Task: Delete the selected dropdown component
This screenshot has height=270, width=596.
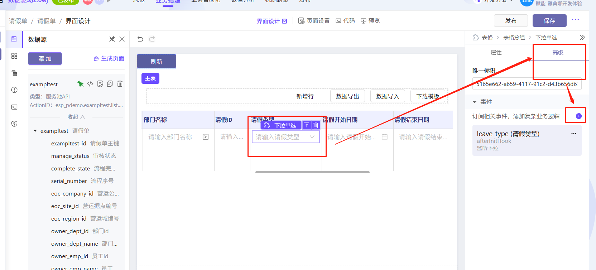Action: pos(316,125)
